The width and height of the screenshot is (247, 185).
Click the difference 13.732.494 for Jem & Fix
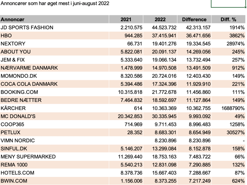198,60
